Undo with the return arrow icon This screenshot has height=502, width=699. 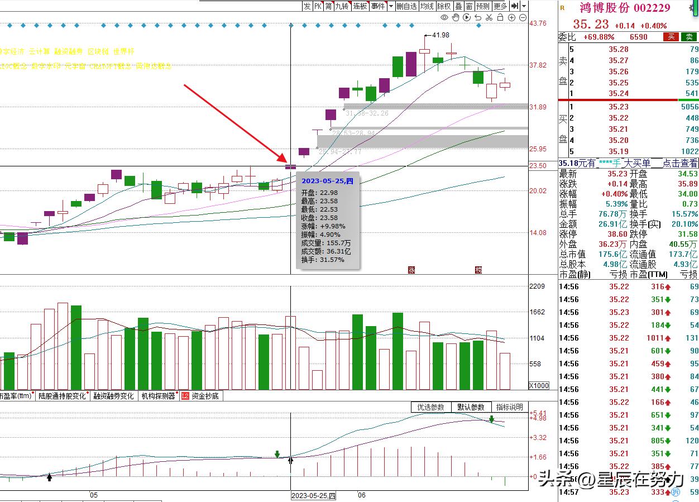point(478,18)
